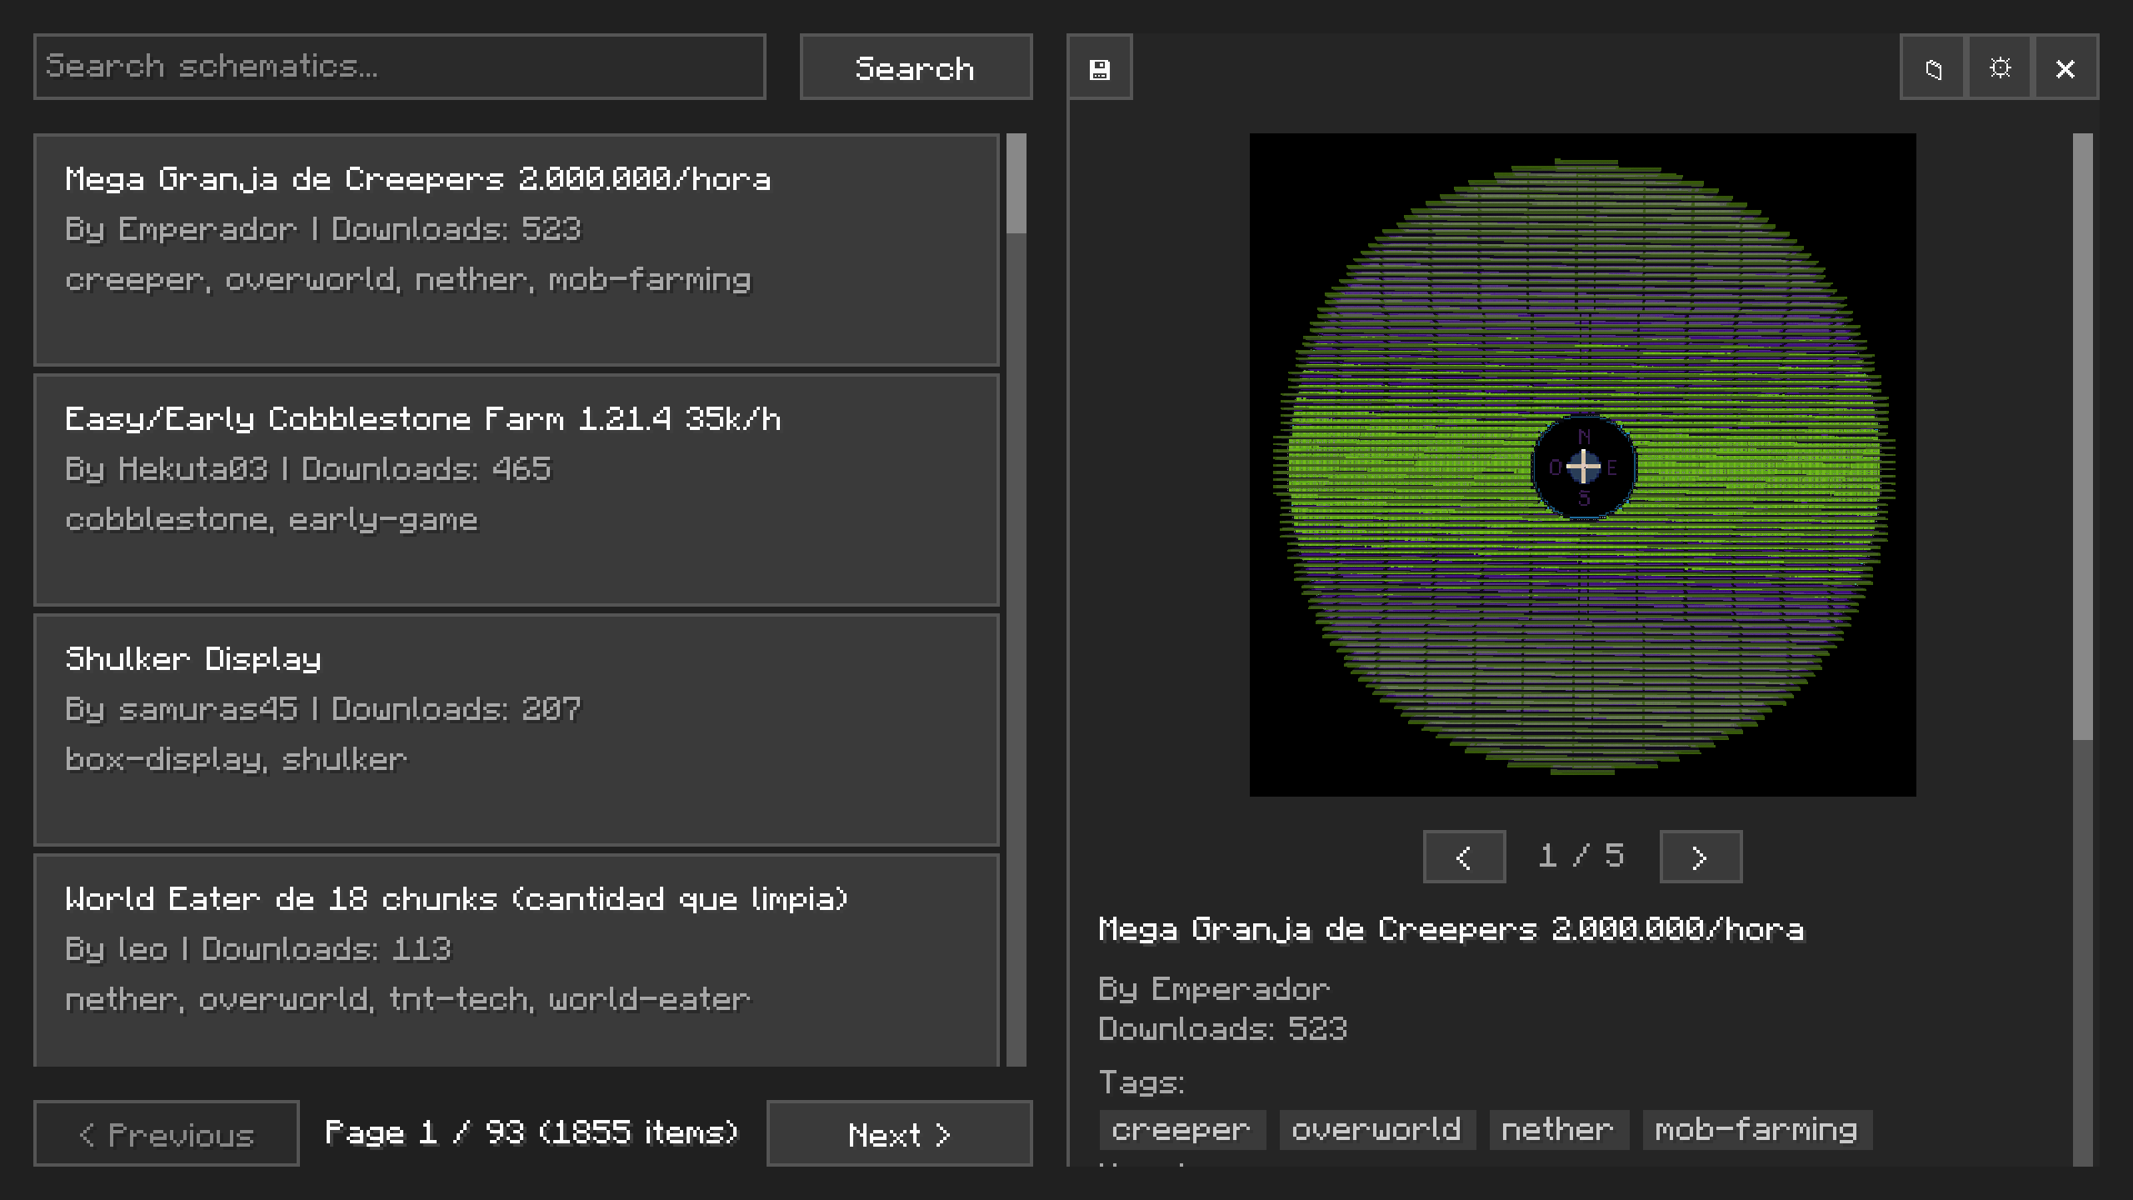Select Mega Granja de Creepers list entry
Viewport: 2133px width, 1200px height.
pyautogui.click(x=516, y=249)
